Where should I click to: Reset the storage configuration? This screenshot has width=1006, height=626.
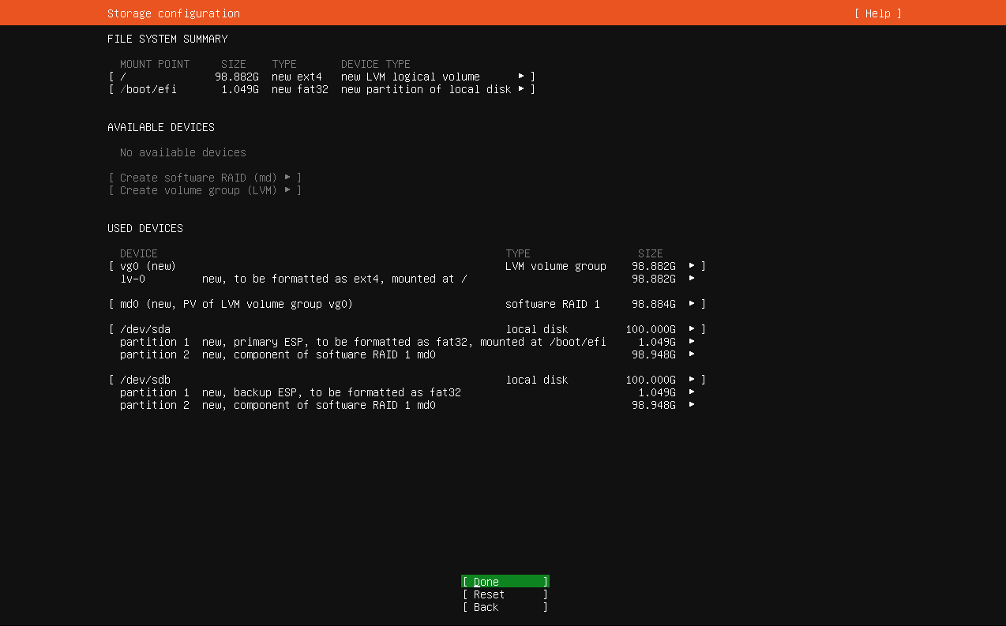505,594
